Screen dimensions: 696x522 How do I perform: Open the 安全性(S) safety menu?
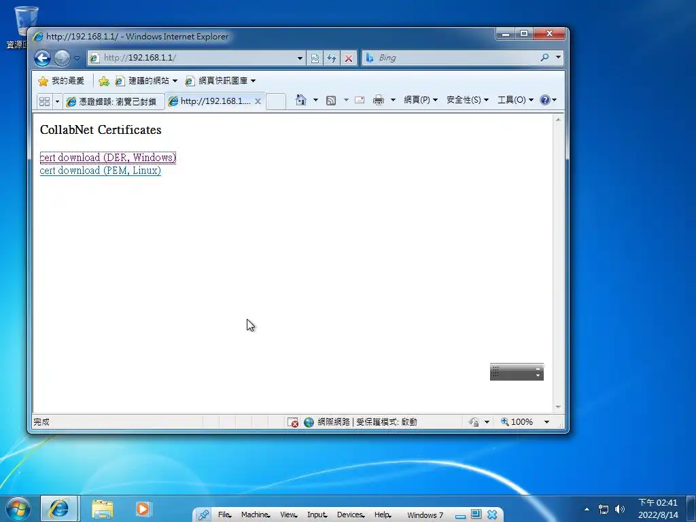tap(468, 100)
